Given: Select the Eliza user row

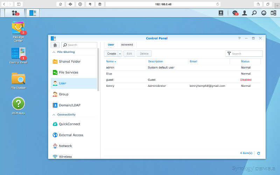Looking at the screenshot, I should pos(182,73).
